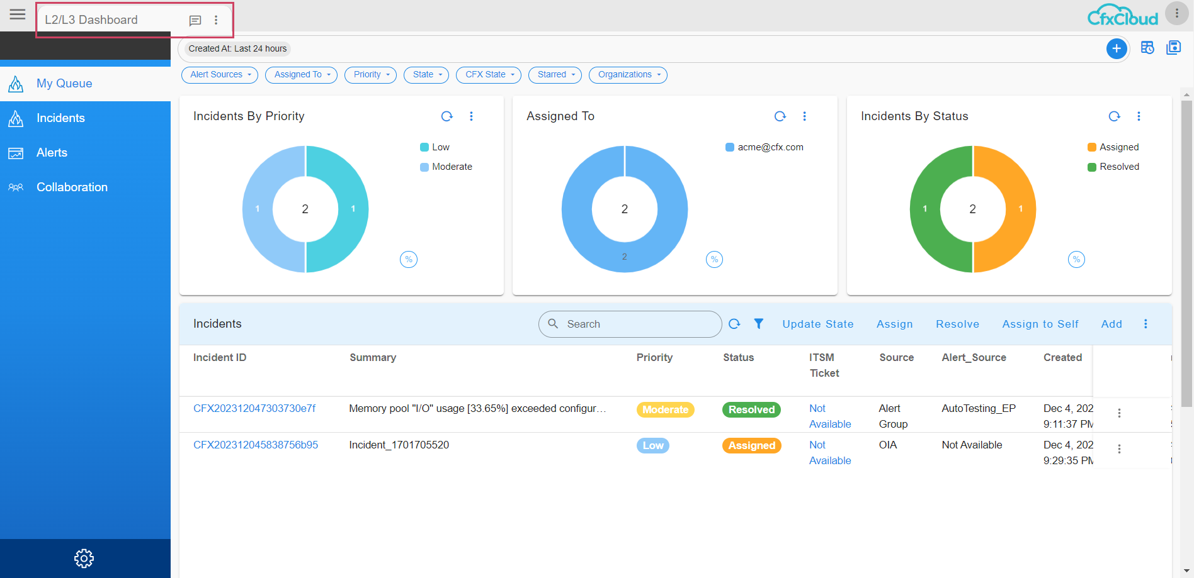Open Collaboration from the sidebar
The height and width of the screenshot is (578, 1194).
[72, 187]
